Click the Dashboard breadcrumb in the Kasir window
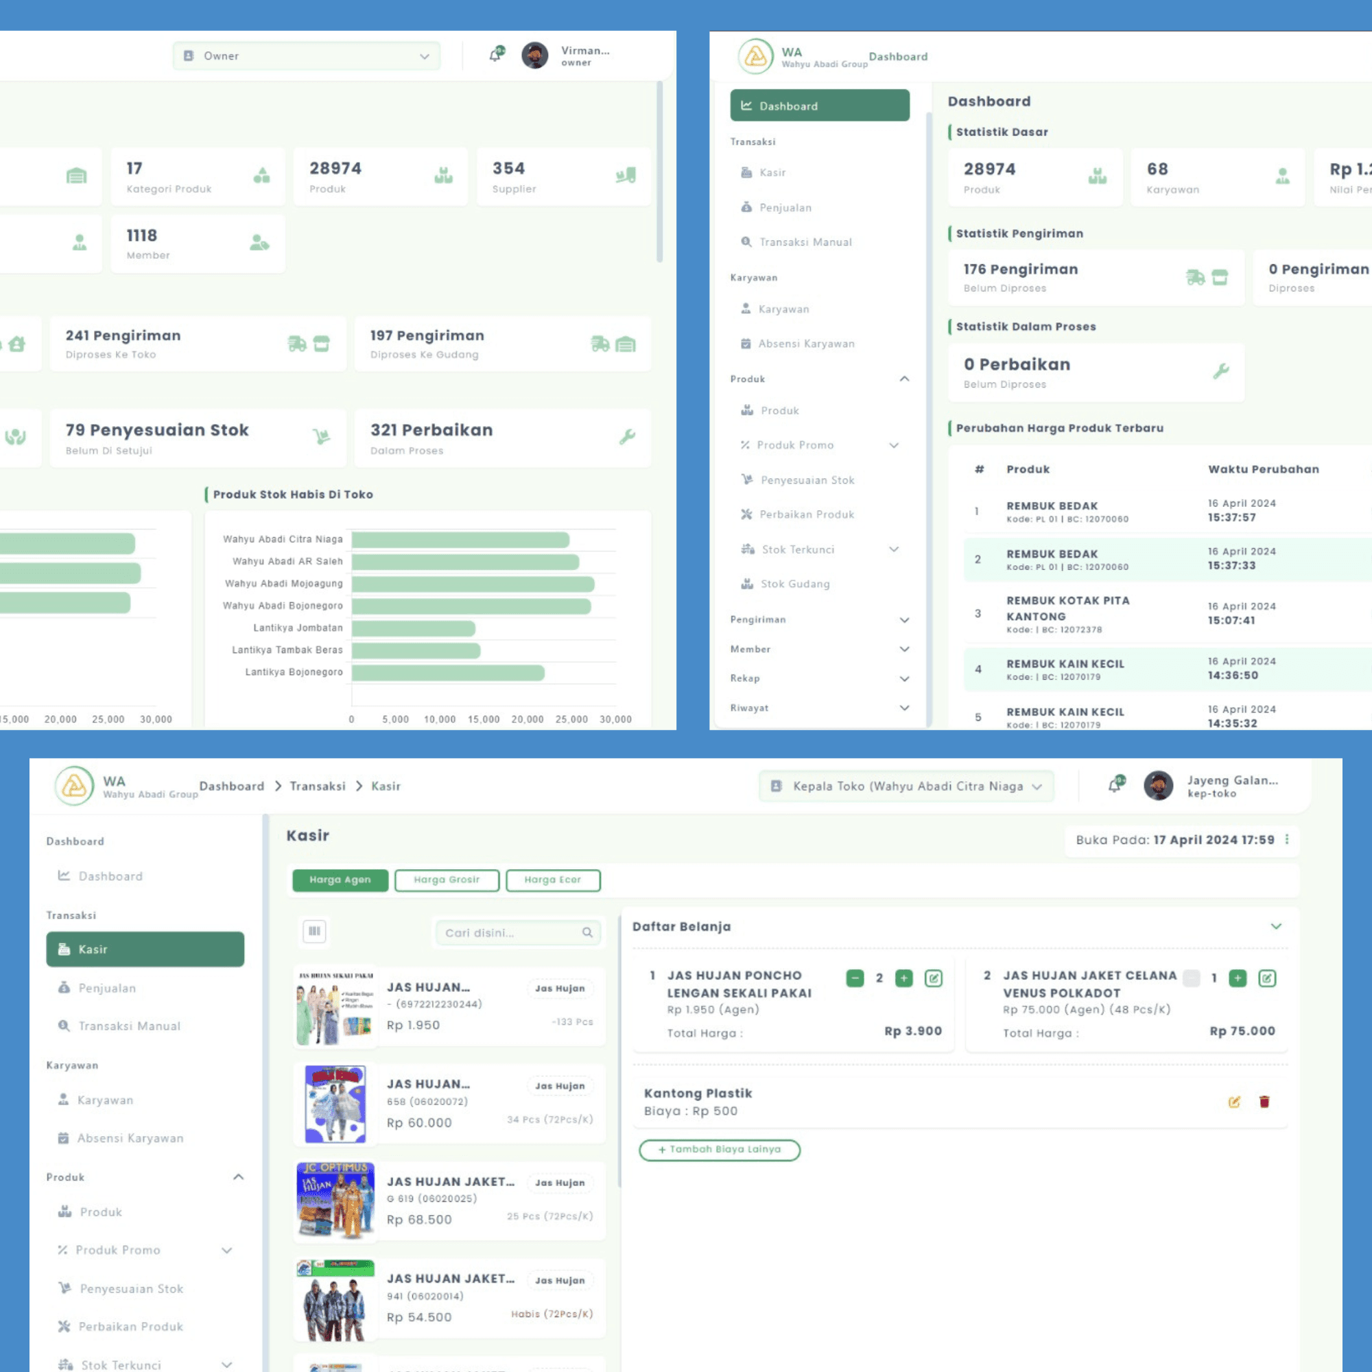The image size is (1372, 1372). [x=231, y=786]
